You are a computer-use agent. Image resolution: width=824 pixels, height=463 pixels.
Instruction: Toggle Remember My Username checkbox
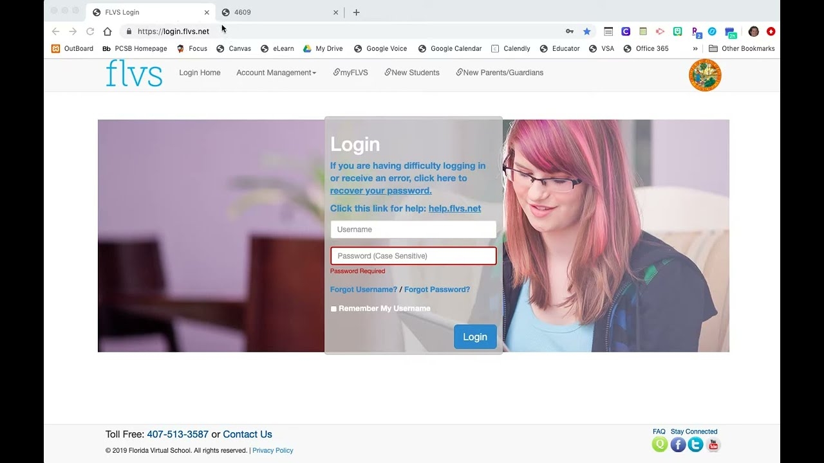[x=333, y=309]
